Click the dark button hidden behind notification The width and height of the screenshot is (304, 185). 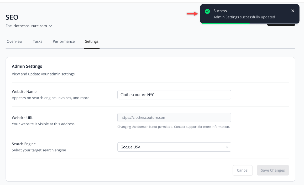(x=281, y=24)
